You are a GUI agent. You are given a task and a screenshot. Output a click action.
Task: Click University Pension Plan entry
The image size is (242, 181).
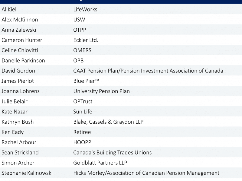[x=101, y=91]
